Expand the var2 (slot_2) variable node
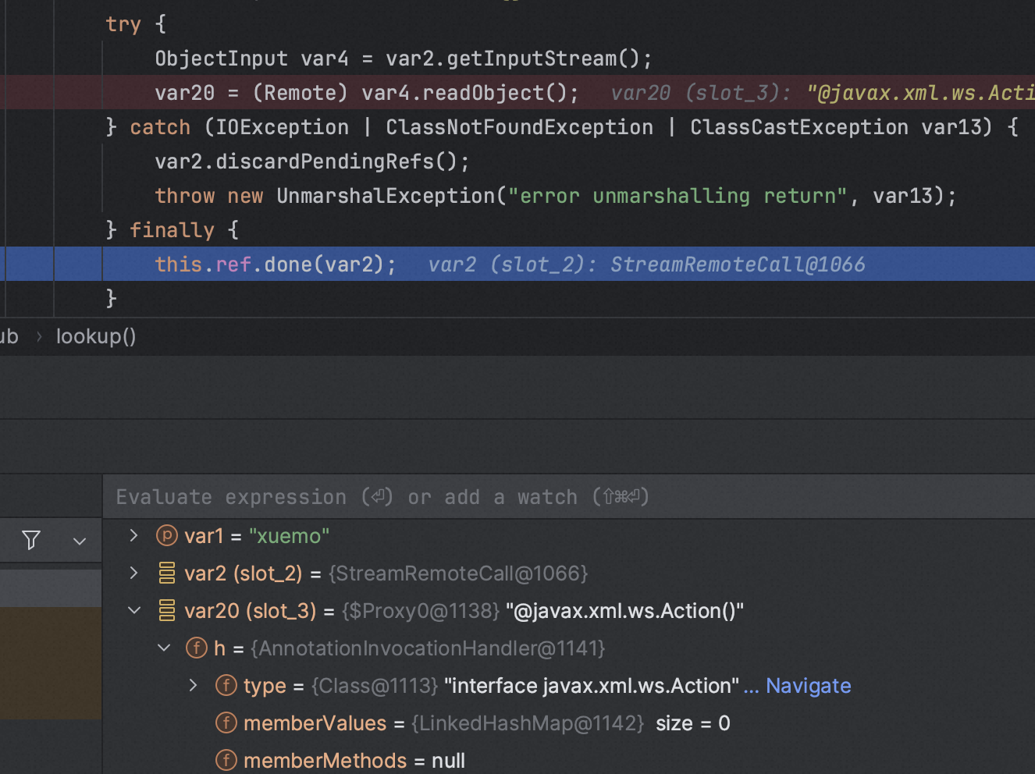Image resolution: width=1035 pixels, height=774 pixels. 133,573
